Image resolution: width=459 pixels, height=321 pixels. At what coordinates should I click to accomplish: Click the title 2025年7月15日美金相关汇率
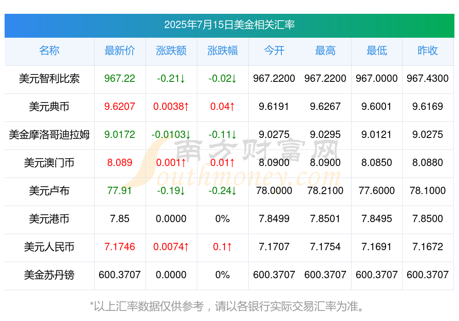pos(229,25)
